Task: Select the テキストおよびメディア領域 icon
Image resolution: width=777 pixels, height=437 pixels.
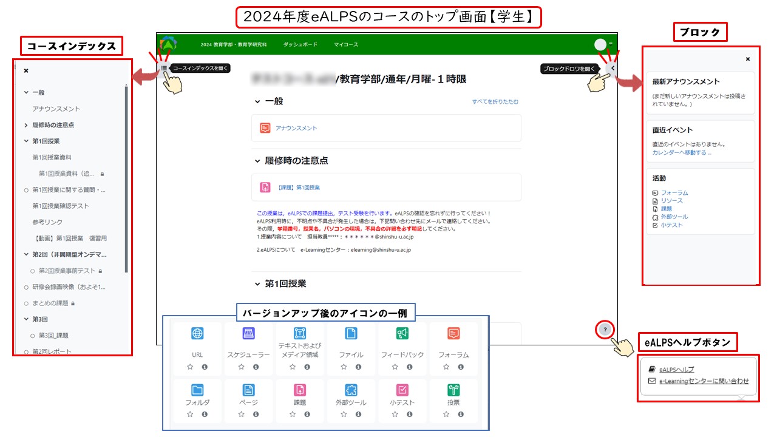Action: pos(300,333)
